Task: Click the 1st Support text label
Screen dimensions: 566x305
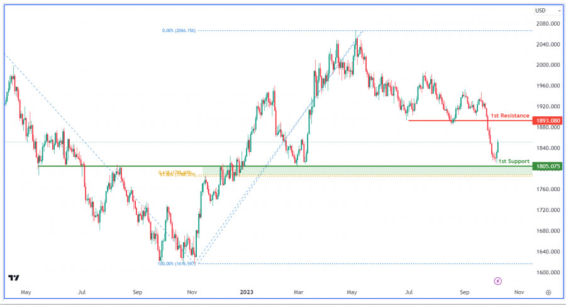Action: click(x=514, y=161)
